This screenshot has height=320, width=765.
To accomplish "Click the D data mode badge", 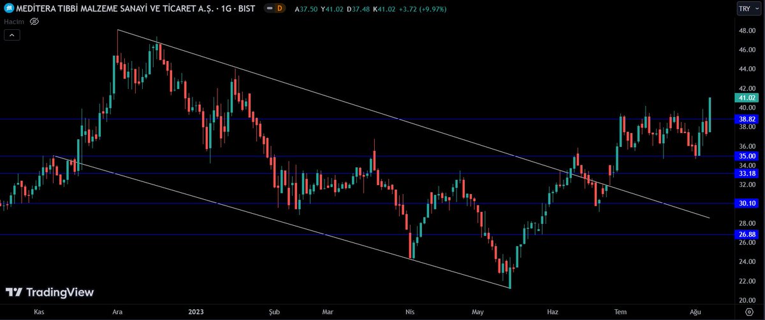I will (x=279, y=8).
